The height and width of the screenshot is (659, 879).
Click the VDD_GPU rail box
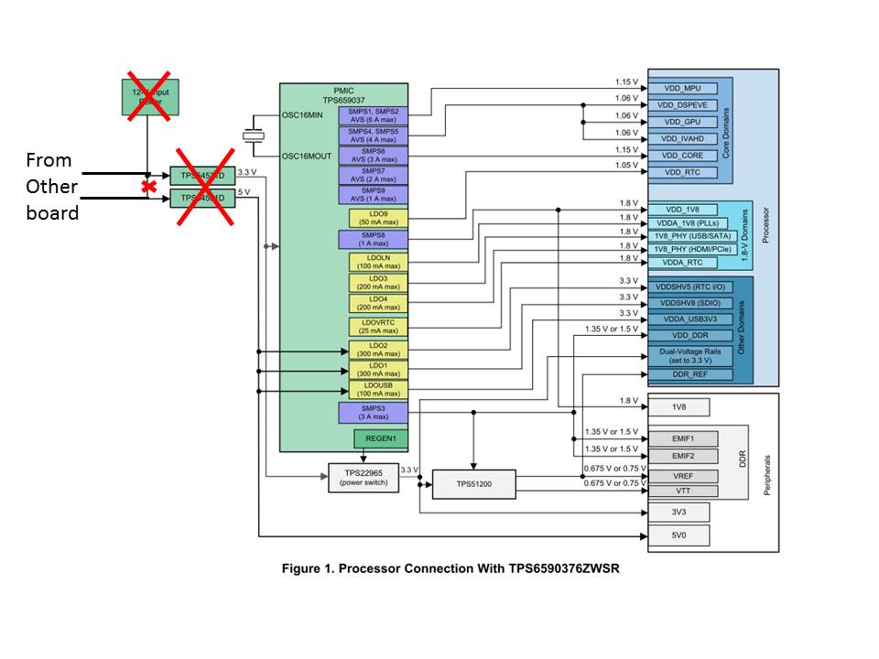(x=682, y=122)
